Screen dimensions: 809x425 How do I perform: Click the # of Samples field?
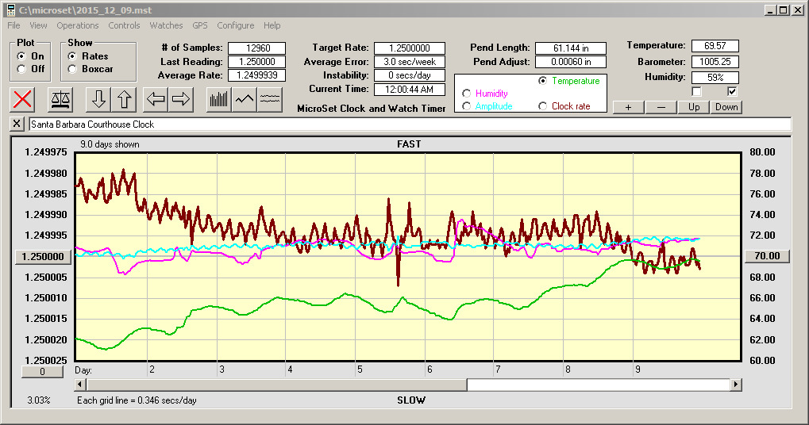coord(257,48)
